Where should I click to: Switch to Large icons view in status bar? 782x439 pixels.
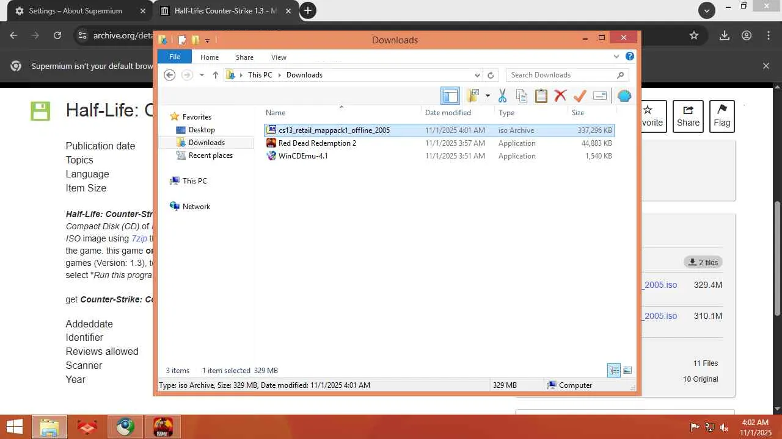pos(627,370)
